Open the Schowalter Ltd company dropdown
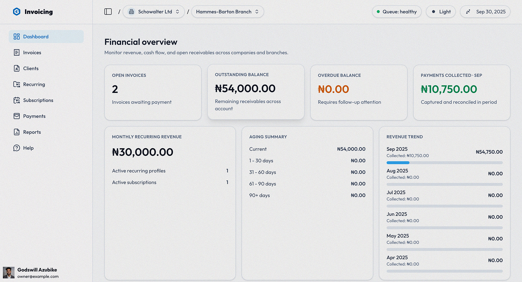Screen dimensions: 522x282 [x=154, y=11]
